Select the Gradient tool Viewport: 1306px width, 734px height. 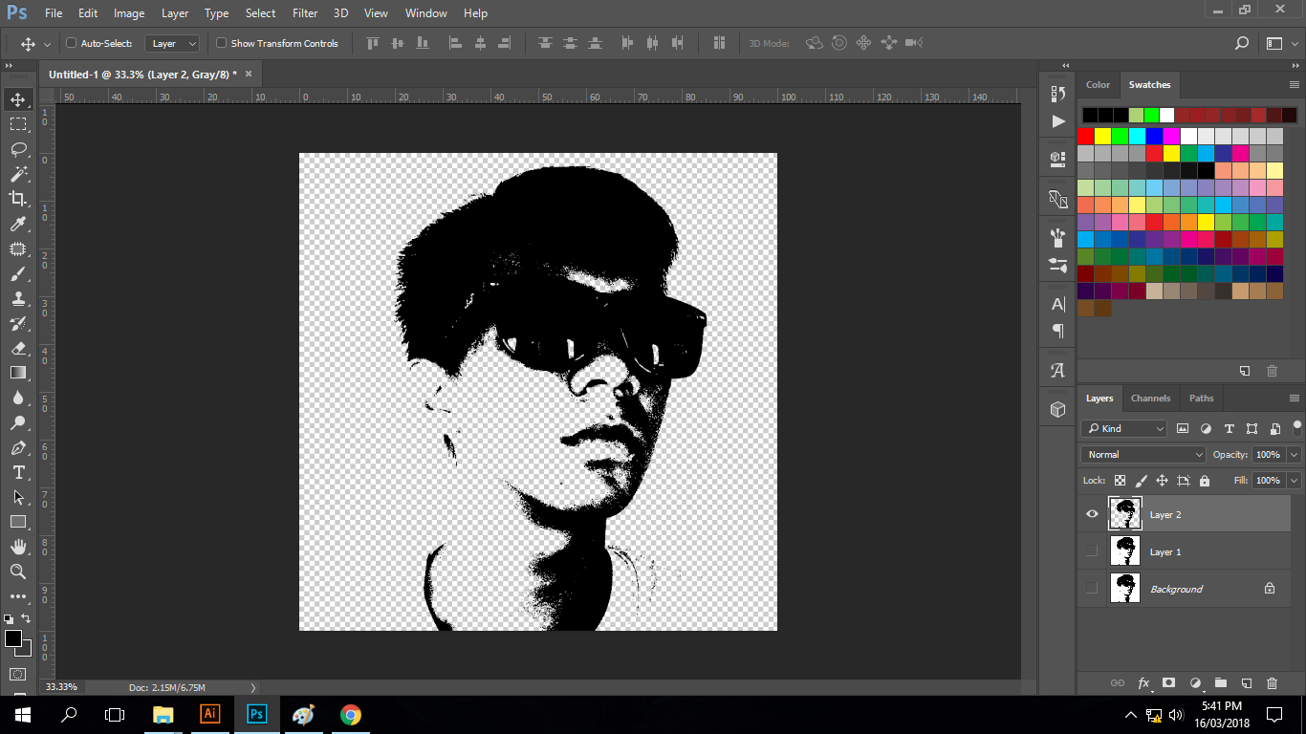coord(18,373)
